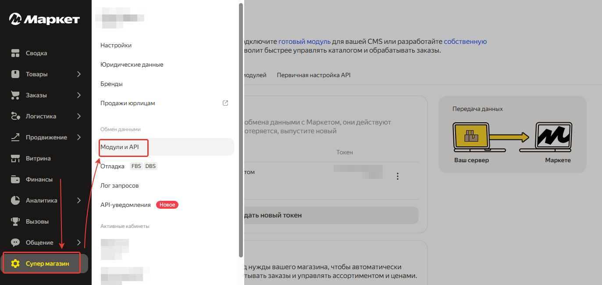Image resolution: width=602 pixels, height=285 pixels.
Task: Select Супер магазин in the sidebar
Action: click(46, 264)
